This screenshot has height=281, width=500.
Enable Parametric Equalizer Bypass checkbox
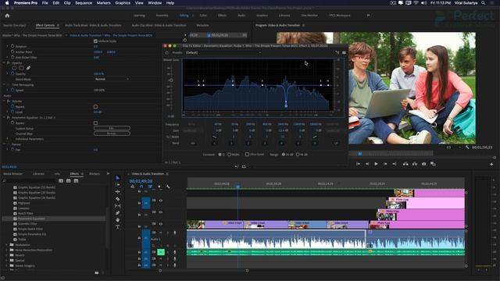tap(95, 123)
